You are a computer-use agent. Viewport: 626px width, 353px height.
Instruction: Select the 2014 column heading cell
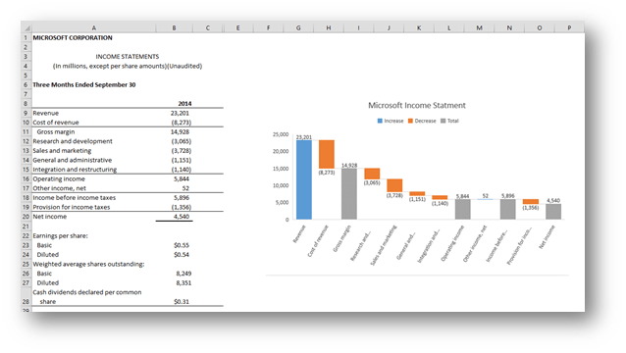click(x=174, y=103)
